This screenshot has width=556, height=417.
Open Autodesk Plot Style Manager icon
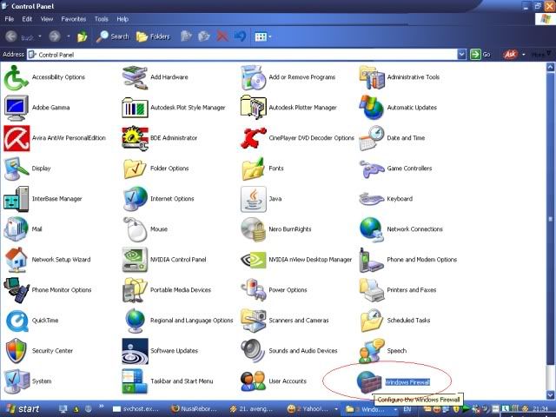(x=135, y=108)
